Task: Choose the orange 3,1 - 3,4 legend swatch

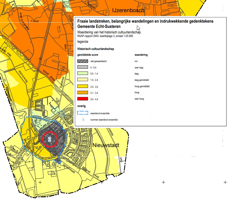Action: 83,92
